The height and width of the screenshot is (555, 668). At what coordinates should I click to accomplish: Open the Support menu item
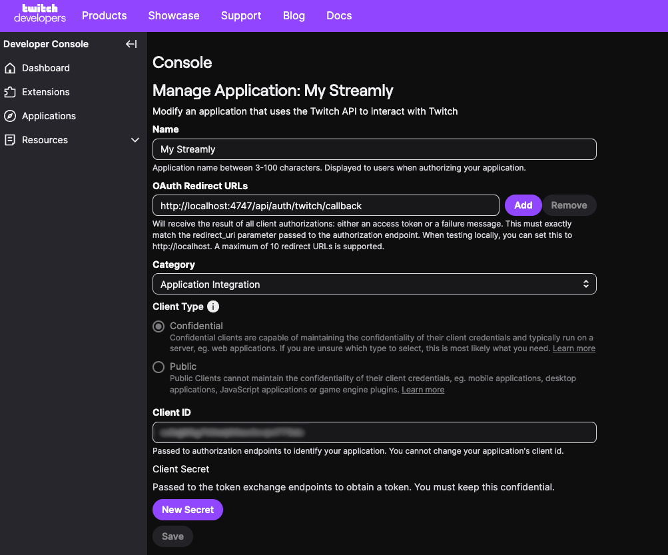(241, 16)
